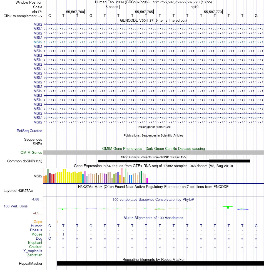Click the GENCODE V50lift37 track title
Image resolution: width=264 pixels, height=270 pixels.
click(153, 20)
